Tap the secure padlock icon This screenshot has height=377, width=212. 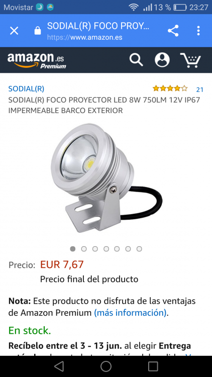click(x=38, y=31)
